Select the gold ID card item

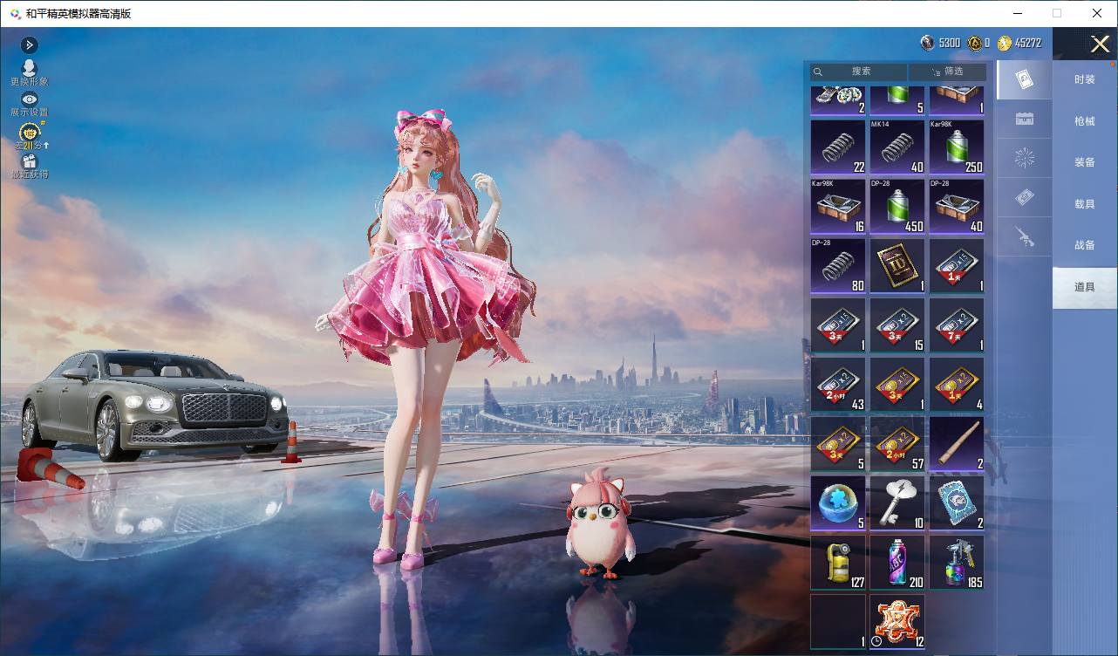[897, 266]
